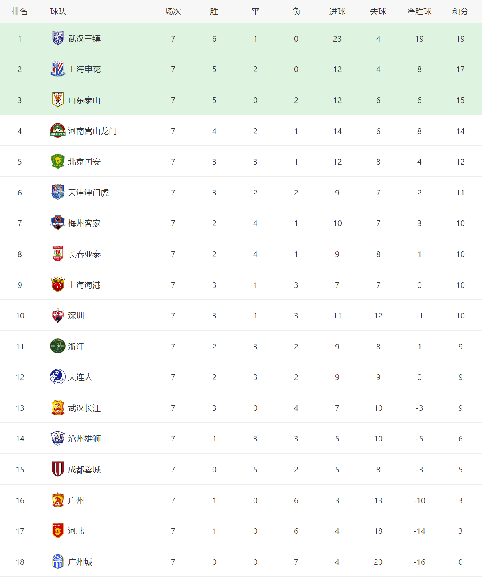The height and width of the screenshot is (586, 482).
Task: Open the 浙江 team name link
Action: [x=76, y=347]
